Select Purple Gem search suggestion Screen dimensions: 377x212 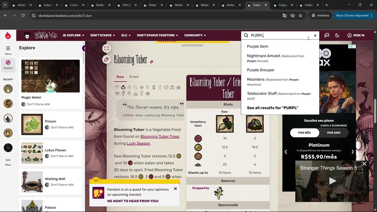click(257, 46)
